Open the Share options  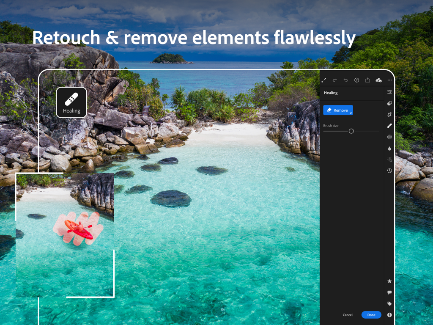pos(367,80)
